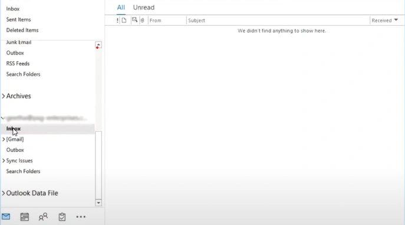Screen dimensions: 405x225
Task: Sort by reminder column icon
Action: 134,20
